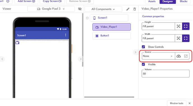Viewport: 193px width, 106px height.
Task: Close the downloads bar with X
Action: point(190,103)
